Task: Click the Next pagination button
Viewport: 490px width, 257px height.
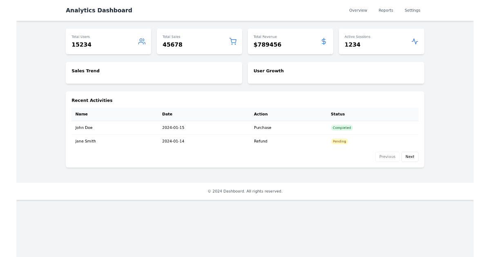Action: click(x=410, y=157)
